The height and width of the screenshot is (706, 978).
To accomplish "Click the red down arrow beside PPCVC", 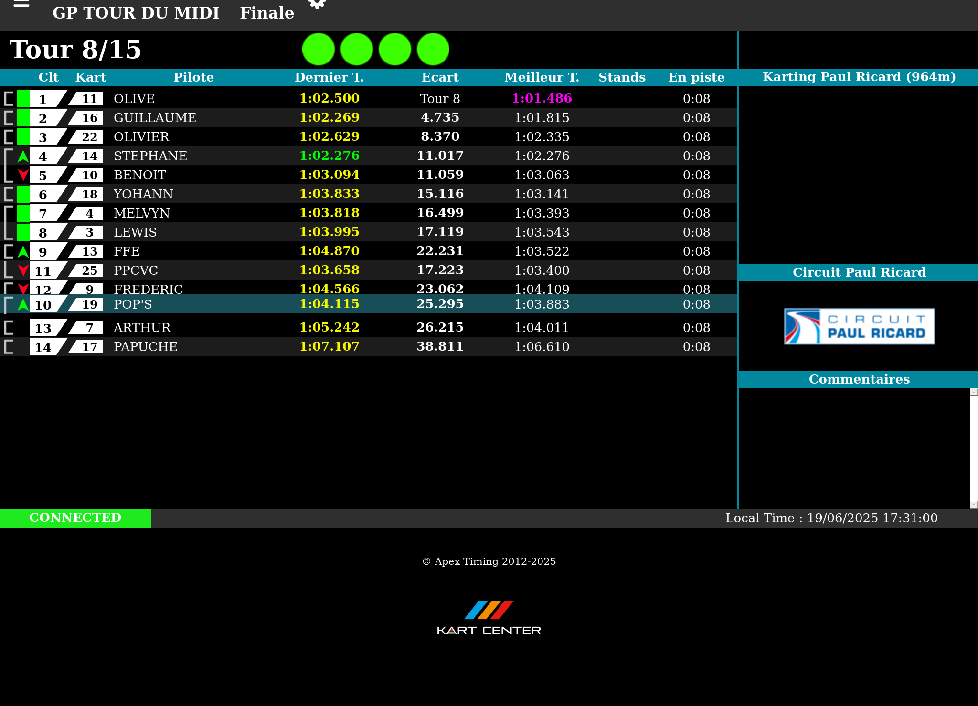I will tap(23, 270).
